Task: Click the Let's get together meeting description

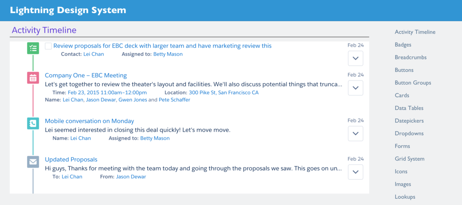Action: click(193, 84)
